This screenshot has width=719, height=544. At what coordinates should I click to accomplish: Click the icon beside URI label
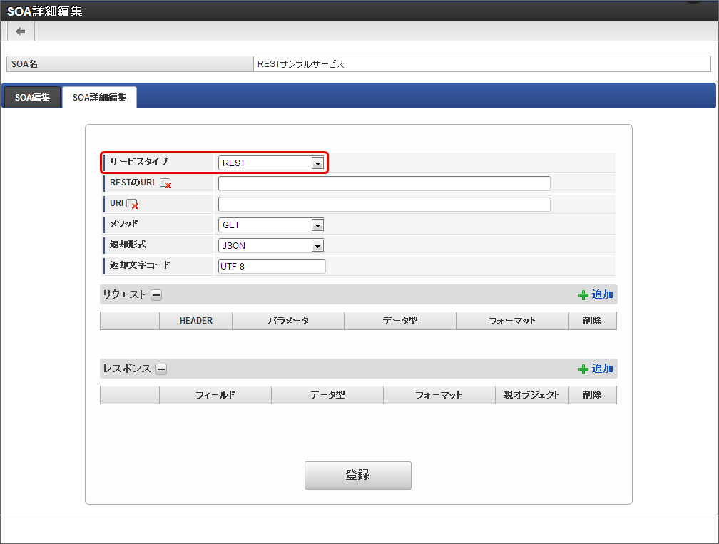pyautogui.click(x=132, y=204)
